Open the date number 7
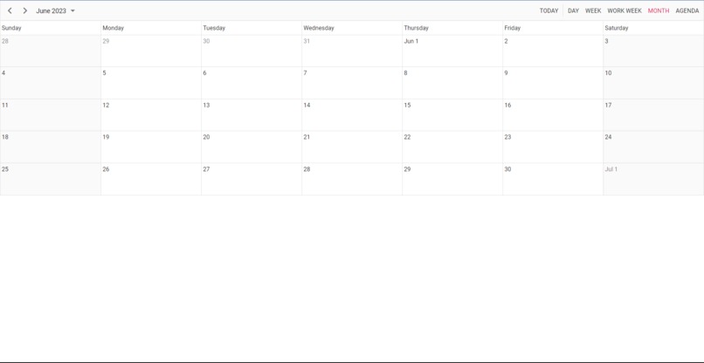Screen dimensions: 704x363 306,73
